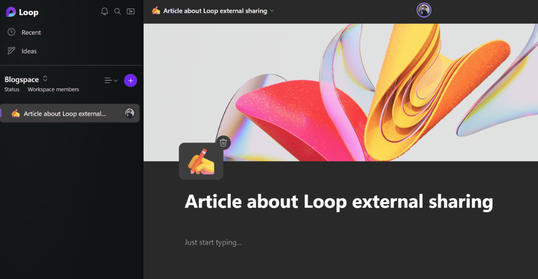
Task: Edit the page heading title
Action: pyautogui.click(x=339, y=201)
